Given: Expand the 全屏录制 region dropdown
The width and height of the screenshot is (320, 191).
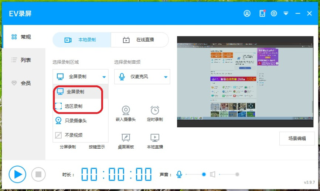Looking at the screenshot, I should coord(81,77).
